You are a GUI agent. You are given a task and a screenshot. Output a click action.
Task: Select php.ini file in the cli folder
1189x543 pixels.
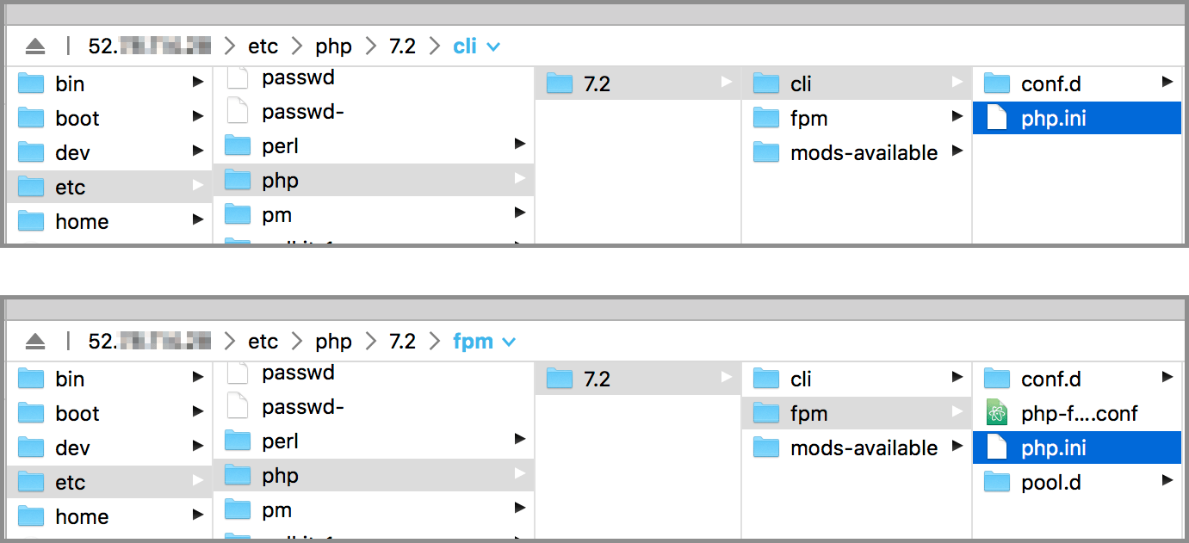[x=1080, y=118]
